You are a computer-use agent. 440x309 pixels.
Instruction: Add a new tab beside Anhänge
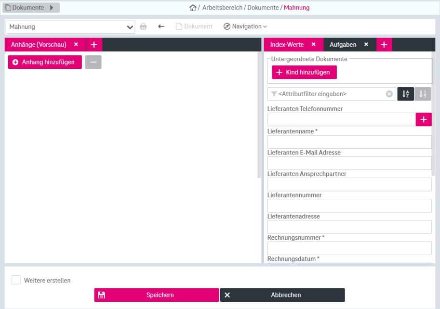tap(94, 45)
